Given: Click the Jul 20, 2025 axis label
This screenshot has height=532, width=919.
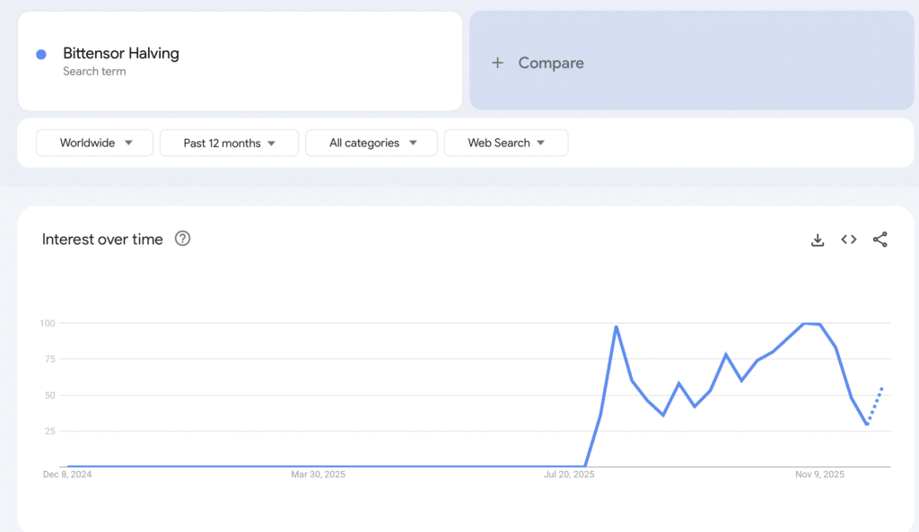Looking at the screenshot, I should (569, 475).
